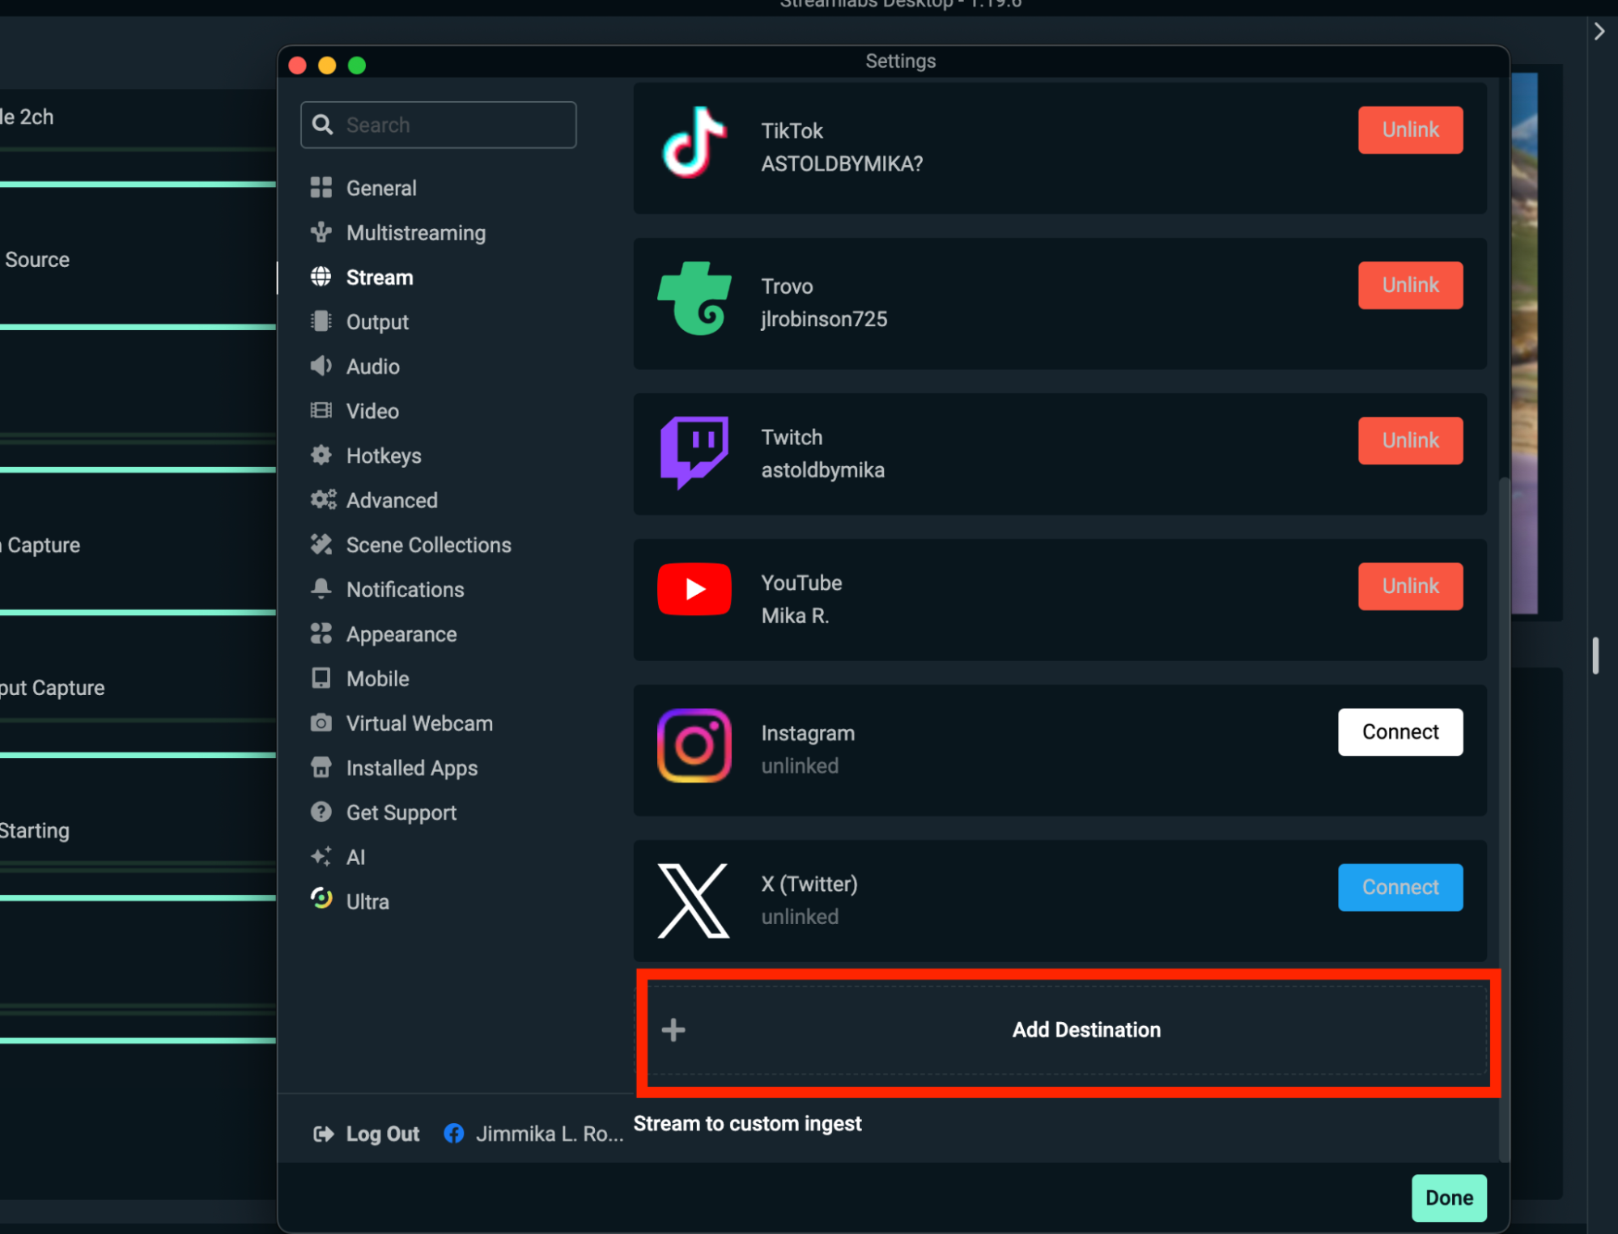Image resolution: width=1618 pixels, height=1234 pixels.
Task: Click the Audio settings speaker icon
Action: pos(321,366)
